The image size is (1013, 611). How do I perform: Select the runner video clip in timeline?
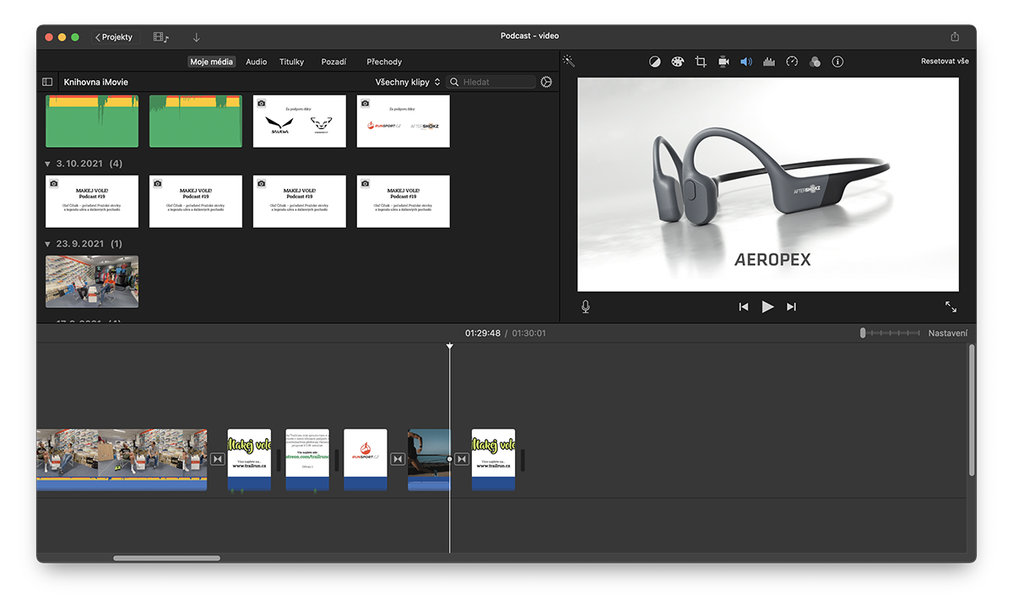429,459
